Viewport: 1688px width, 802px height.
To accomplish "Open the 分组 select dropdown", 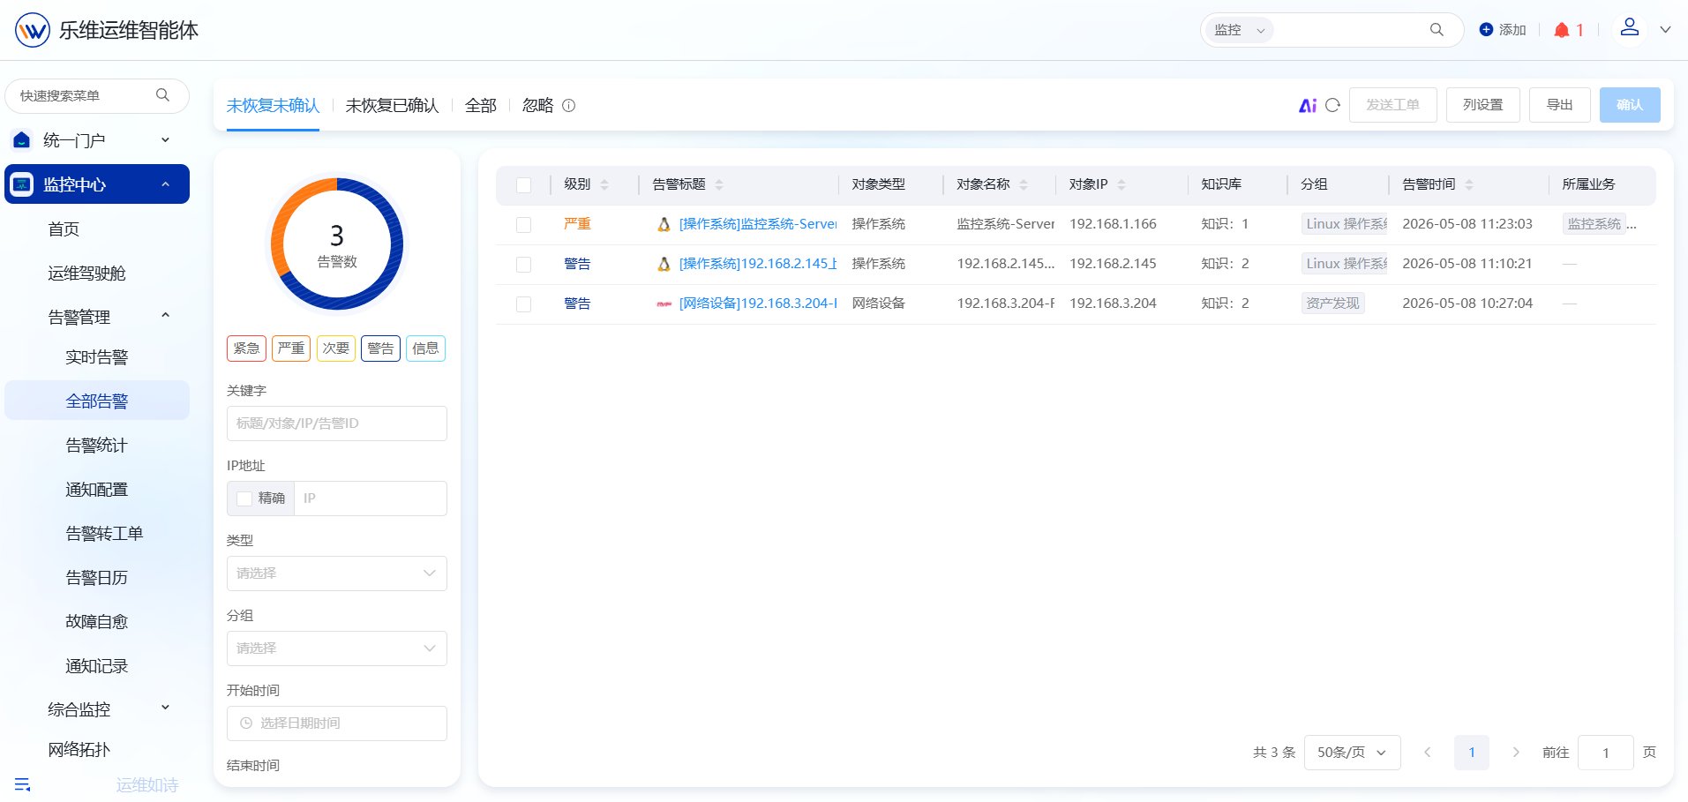I will tap(337, 648).
